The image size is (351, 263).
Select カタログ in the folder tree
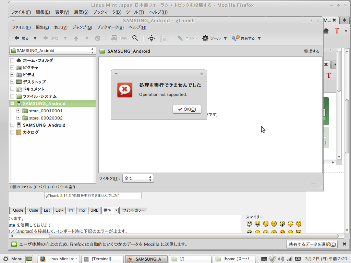click(x=31, y=132)
